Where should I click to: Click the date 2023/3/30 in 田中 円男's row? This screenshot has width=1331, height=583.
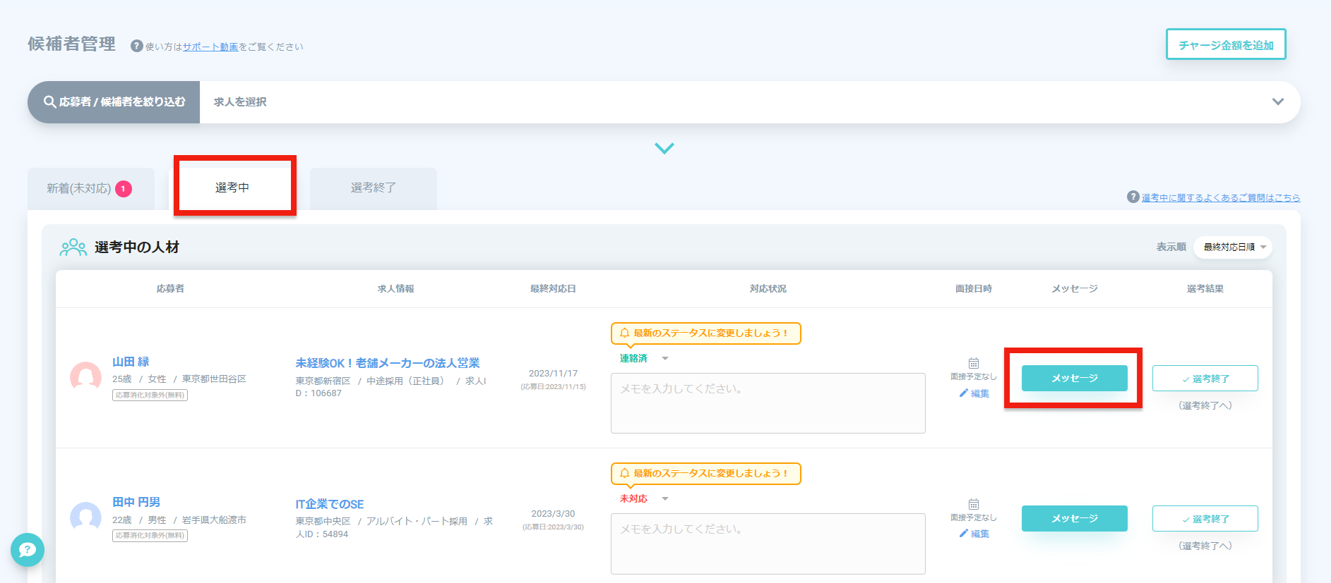pos(554,514)
